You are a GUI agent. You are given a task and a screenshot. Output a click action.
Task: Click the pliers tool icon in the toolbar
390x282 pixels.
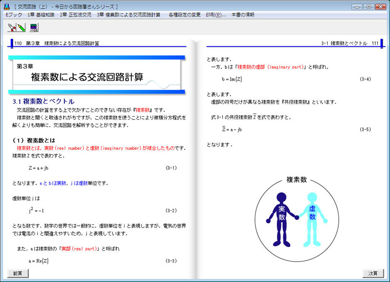tap(12, 27)
